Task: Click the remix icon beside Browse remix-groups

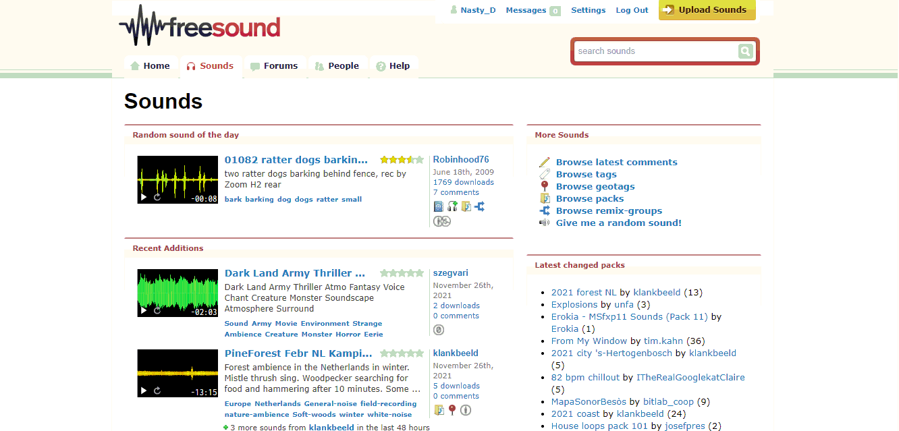Action: pos(545,211)
